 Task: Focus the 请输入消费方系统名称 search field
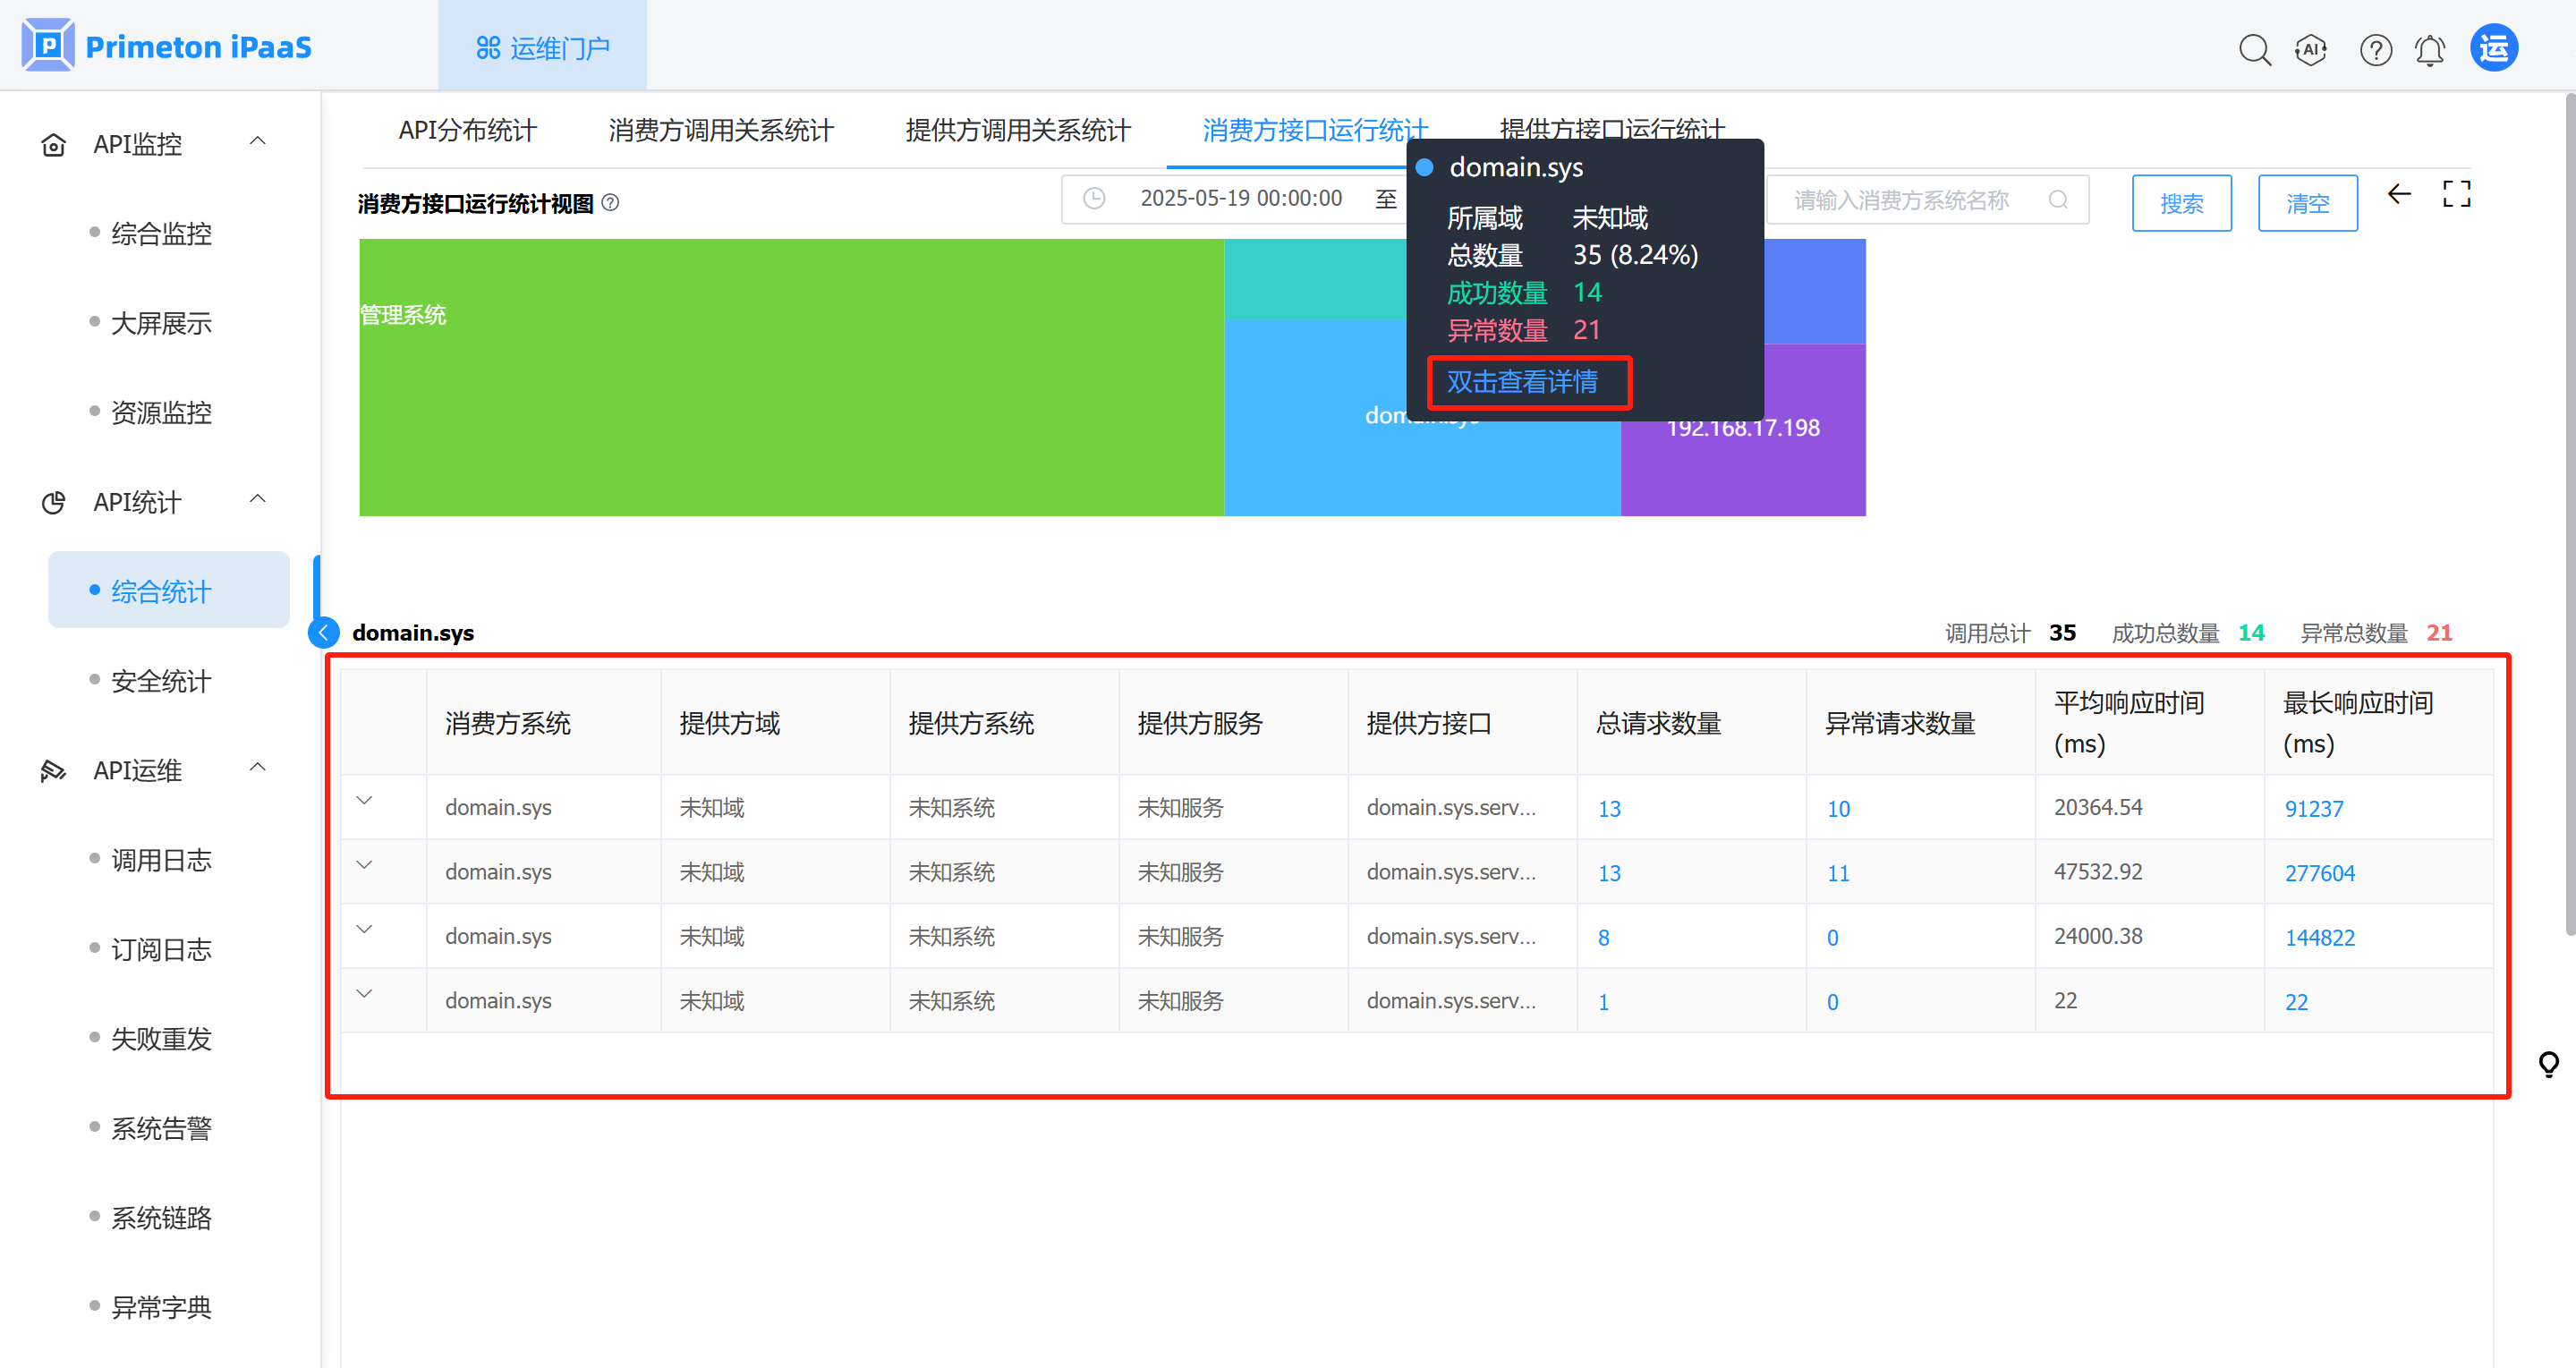1915,200
